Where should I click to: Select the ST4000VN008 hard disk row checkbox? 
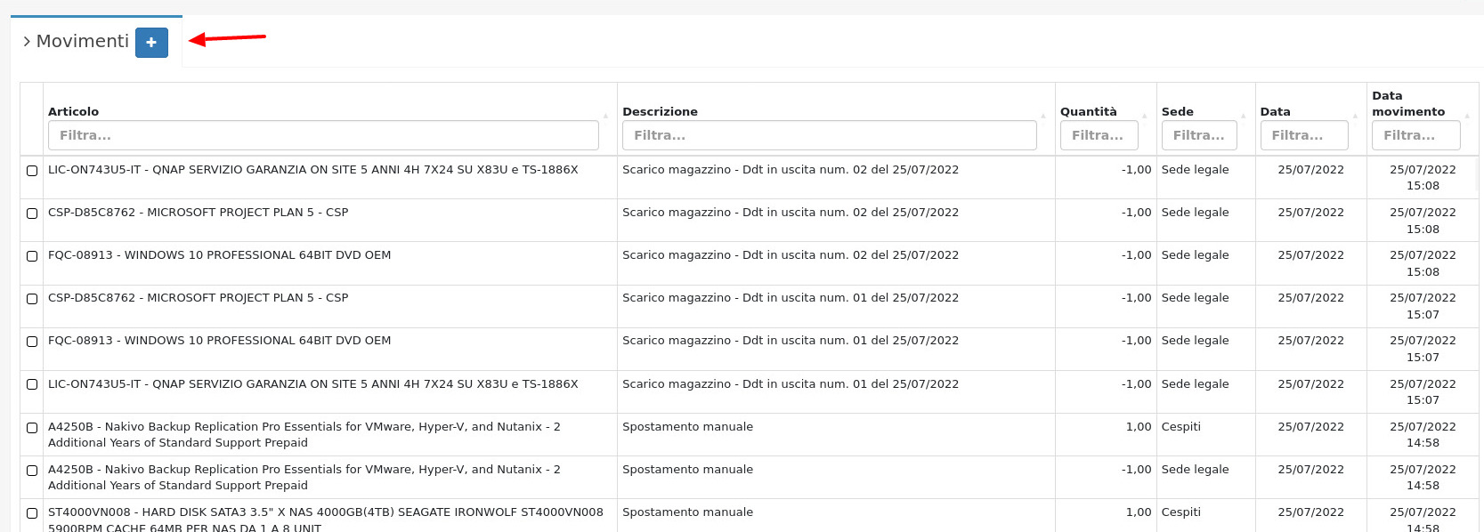pos(32,513)
